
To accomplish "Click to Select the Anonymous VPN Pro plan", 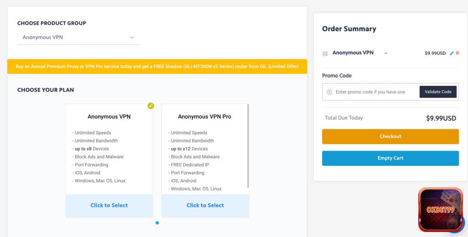I will point(205,205).
